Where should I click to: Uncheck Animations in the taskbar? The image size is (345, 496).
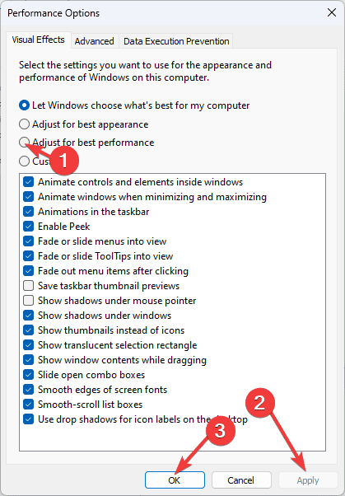29,212
